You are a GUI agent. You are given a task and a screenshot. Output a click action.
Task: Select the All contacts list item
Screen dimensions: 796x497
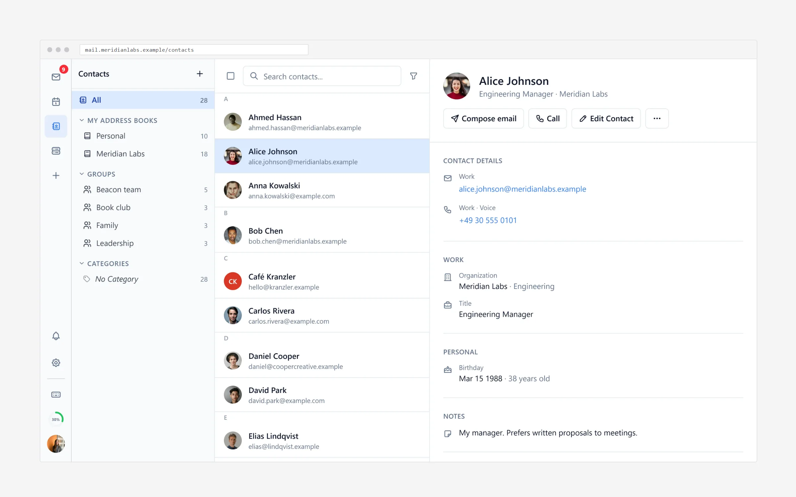(143, 100)
